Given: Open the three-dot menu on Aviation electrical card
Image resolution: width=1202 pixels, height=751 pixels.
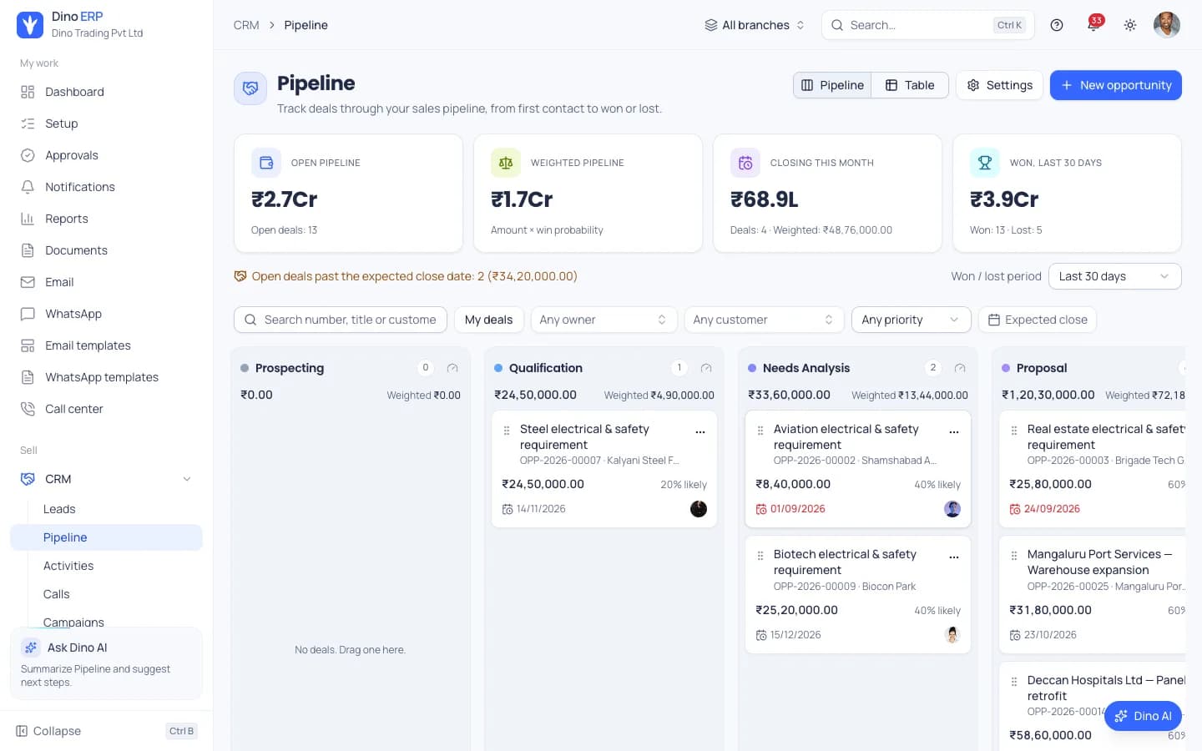Looking at the screenshot, I should tap(954, 431).
